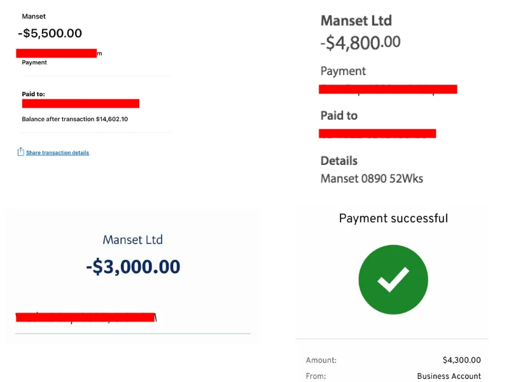Screen dimensions: 509x382
Task: Click the From: field label
Action: click(316, 376)
